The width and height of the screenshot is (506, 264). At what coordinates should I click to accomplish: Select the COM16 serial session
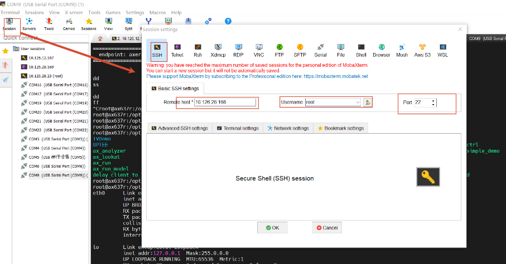coord(55,85)
